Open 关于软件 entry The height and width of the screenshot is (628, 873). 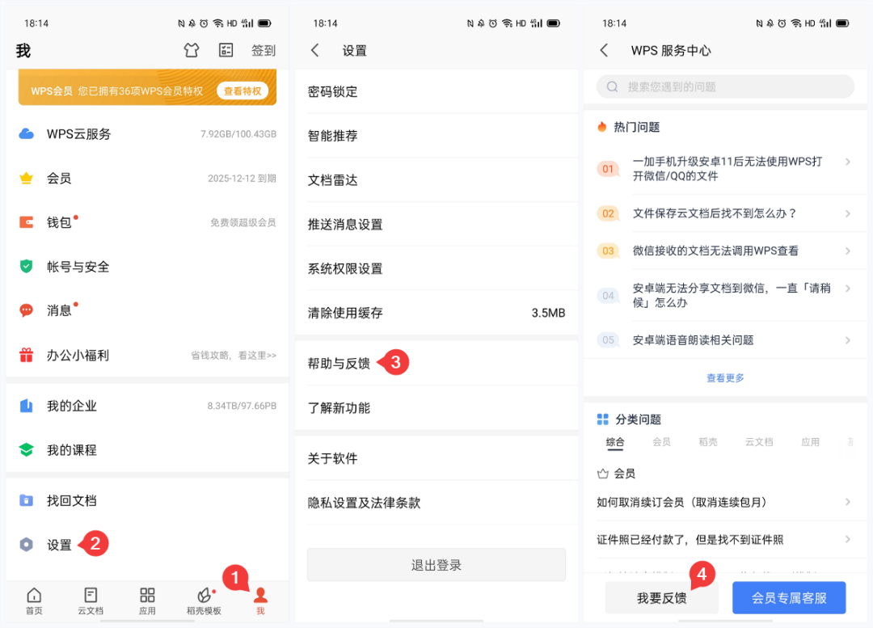click(436, 458)
